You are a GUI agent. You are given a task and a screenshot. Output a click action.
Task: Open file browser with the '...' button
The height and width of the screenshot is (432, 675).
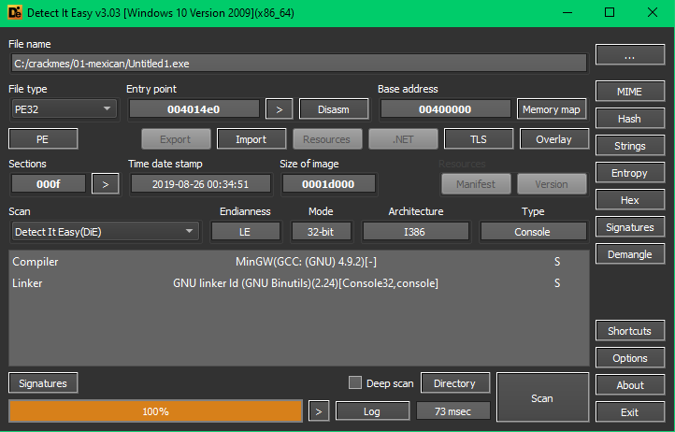coord(630,54)
